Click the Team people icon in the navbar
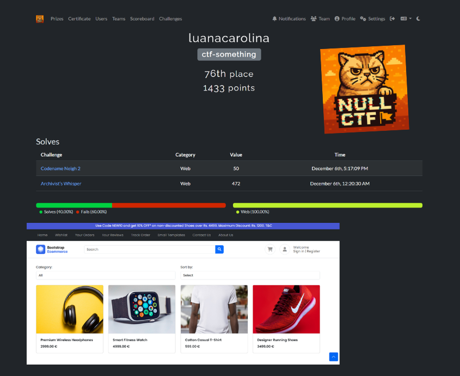The width and height of the screenshot is (460, 376). point(314,19)
